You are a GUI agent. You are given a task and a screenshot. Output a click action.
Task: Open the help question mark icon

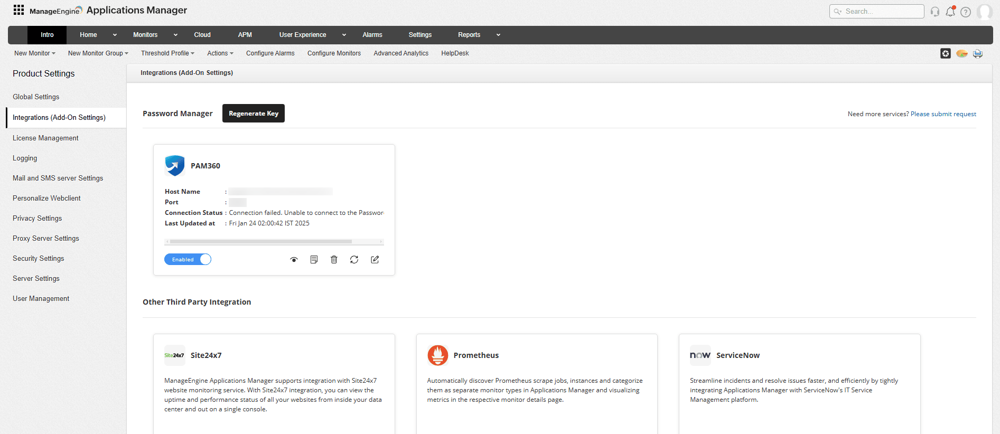pyautogui.click(x=966, y=12)
